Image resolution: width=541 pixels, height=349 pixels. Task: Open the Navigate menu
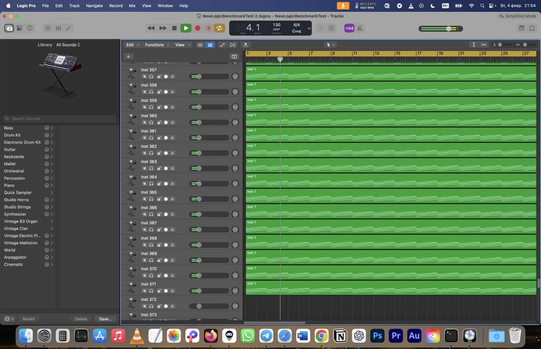(x=94, y=6)
